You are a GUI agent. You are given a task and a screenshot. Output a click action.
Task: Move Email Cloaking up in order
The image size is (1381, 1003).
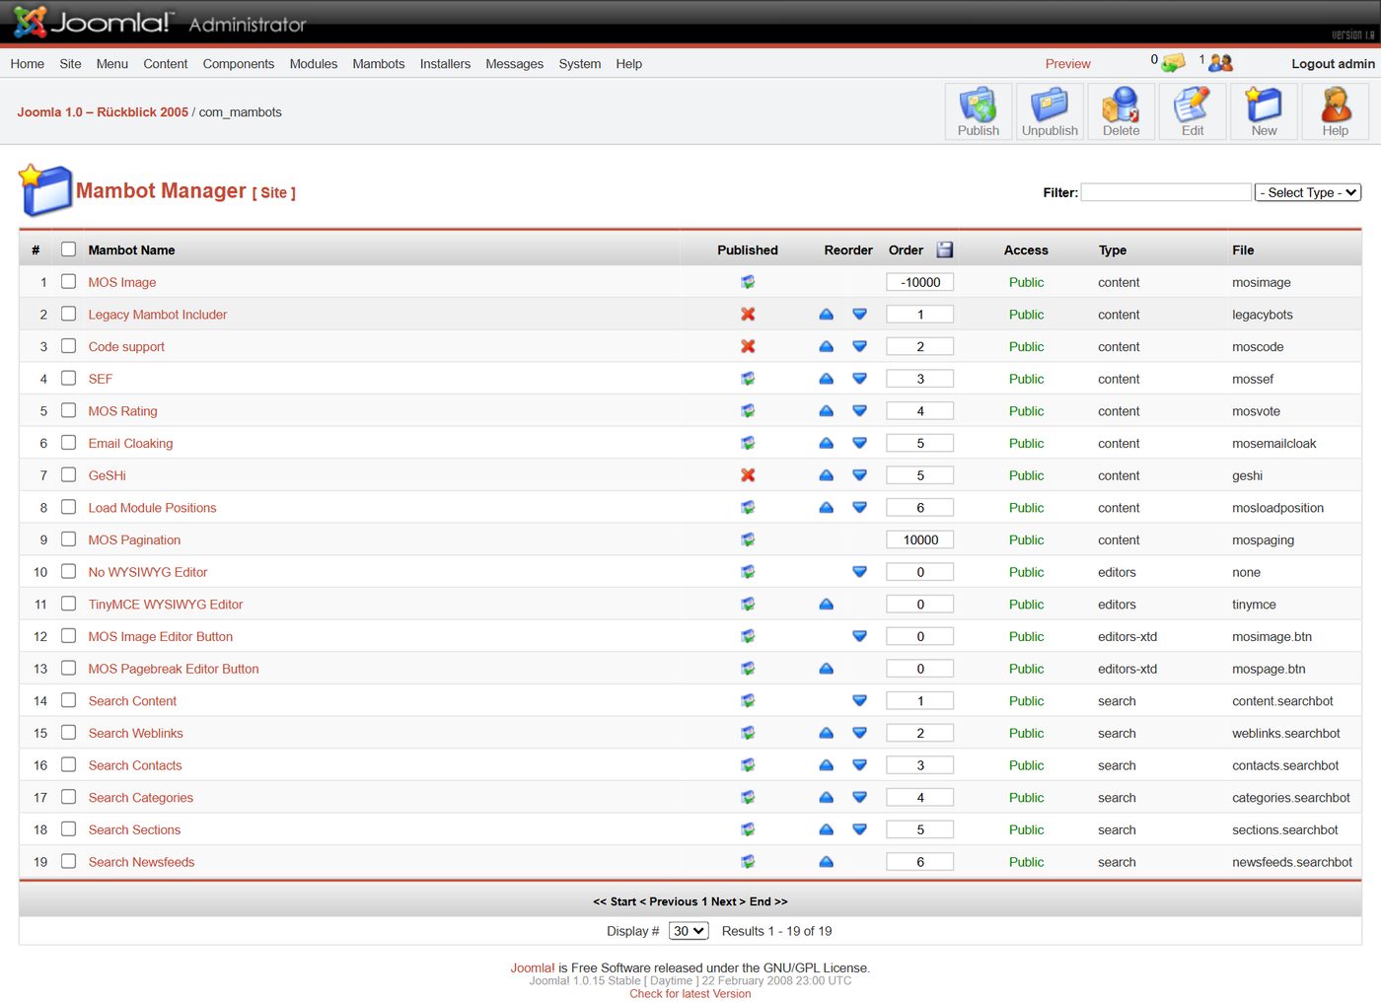point(827,444)
